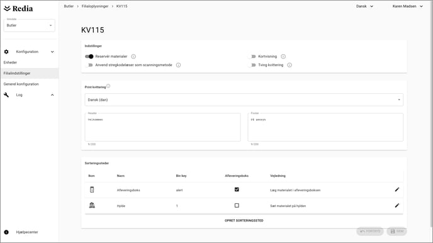Toggle Anvend stregkodelæser som scanningsmetode switch

(x=89, y=65)
